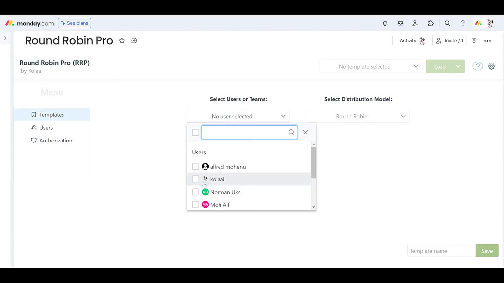
Task: Open search from the top bar
Action: pos(447,23)
